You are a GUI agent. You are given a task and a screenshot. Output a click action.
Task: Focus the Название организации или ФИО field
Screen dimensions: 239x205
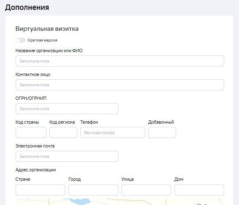click(x=120, y=61)
